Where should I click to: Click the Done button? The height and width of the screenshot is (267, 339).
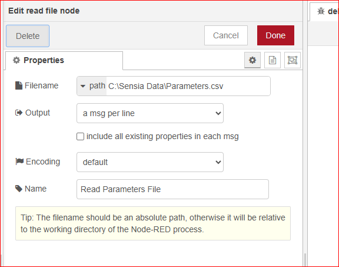[x=275, y=35]
